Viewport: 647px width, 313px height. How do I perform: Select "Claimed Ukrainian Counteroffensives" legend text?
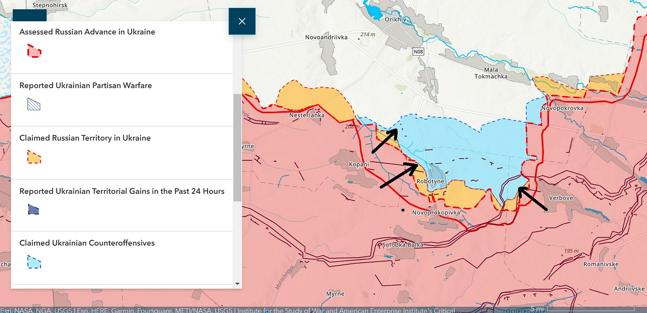(x=87, y=243)
